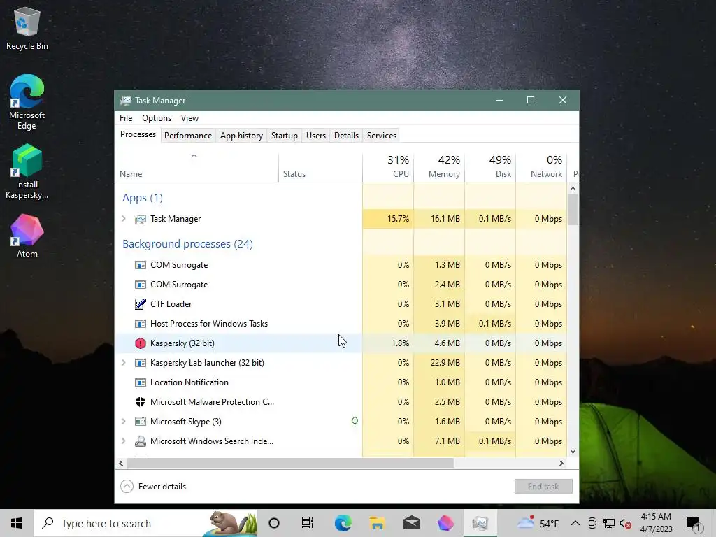716x537 pixels.
Task: Sort processes by CPU column
Action: (x=388, y=168)
